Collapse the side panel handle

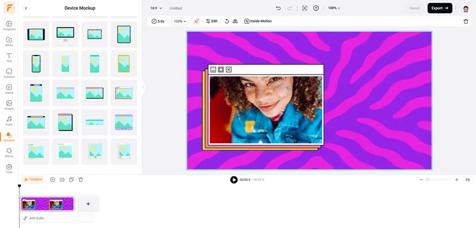[x=143, y=87]
